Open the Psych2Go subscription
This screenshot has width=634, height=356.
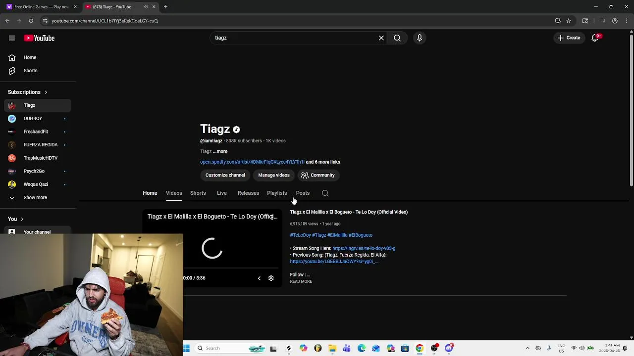(38, 171)
